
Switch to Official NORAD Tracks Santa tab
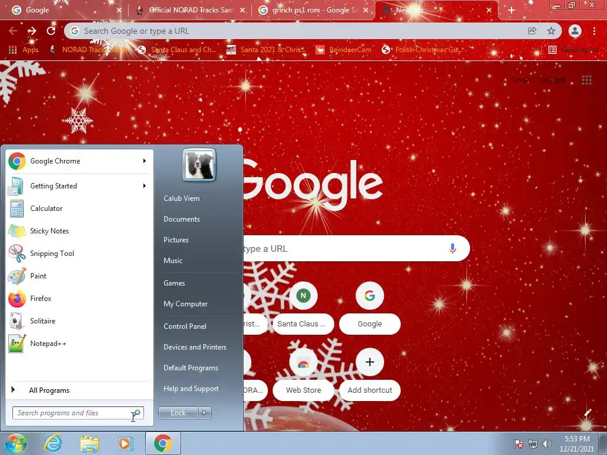pos(190,11)
